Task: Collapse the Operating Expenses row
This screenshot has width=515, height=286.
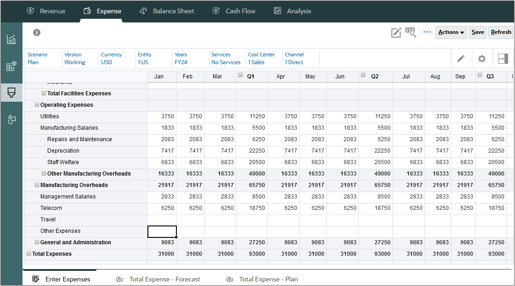Action: [x=37, y=104]
